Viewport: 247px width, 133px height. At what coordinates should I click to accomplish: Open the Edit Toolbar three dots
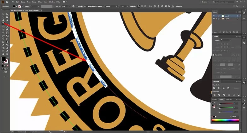click(x=5, y=76)
